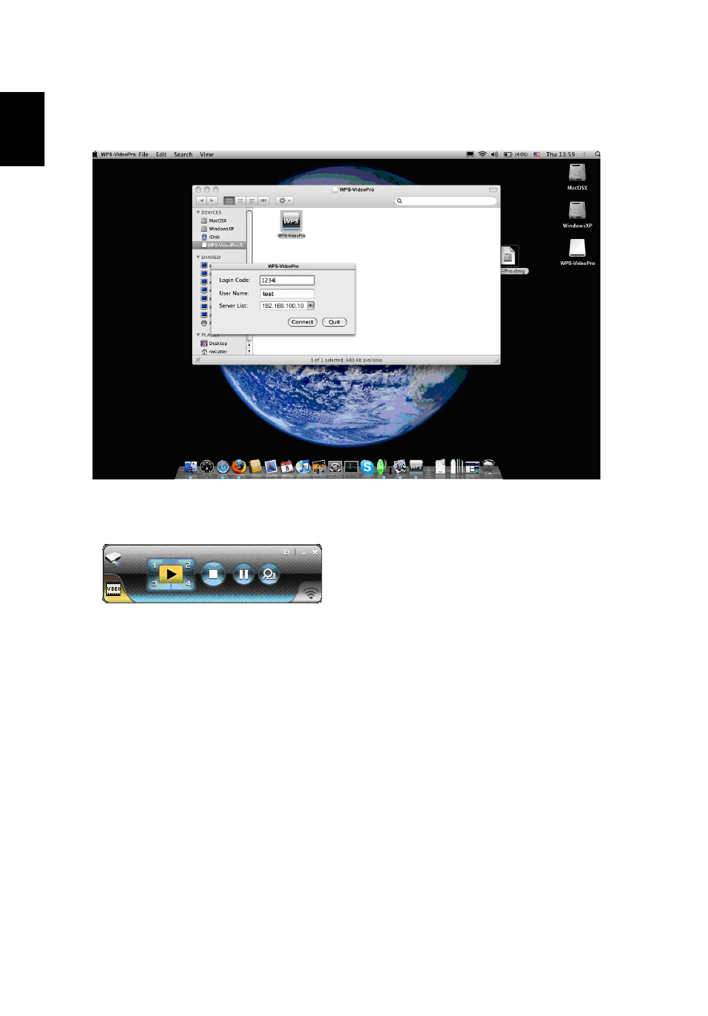Image resolution: width=708 pixels, height=1016 pixels.
Task: Click the play button on WPS control panel
Action: coord(171,574)
